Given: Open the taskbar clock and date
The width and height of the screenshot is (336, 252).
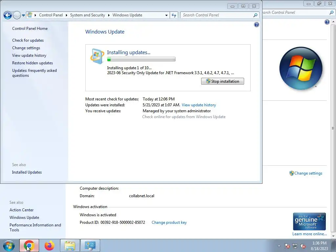Looking at the screenshot, I should pos(319,246).
